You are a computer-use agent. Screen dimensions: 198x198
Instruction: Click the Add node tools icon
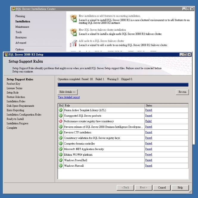(x=74, y=43)
